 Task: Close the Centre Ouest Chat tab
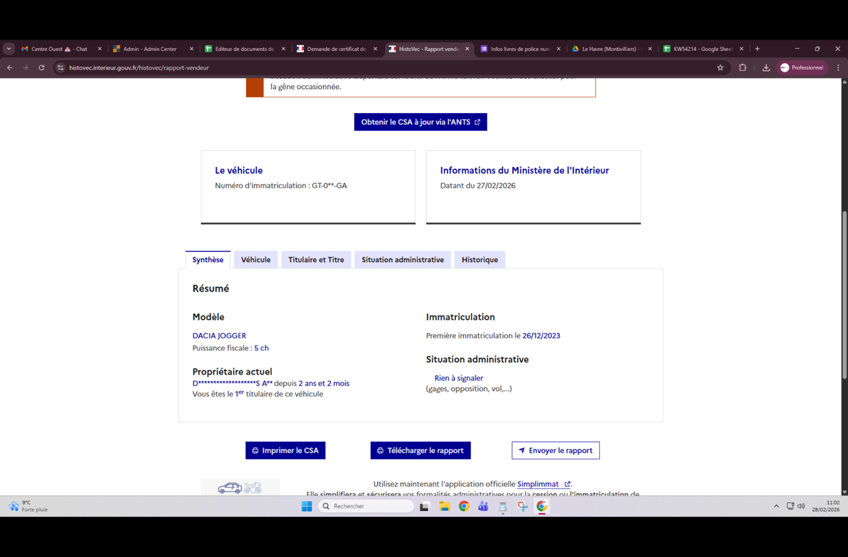[x=100, y=49]
